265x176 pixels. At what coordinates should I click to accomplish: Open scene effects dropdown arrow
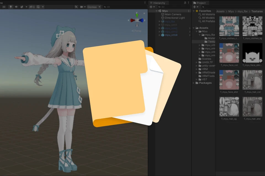click(x=26, y=7)
